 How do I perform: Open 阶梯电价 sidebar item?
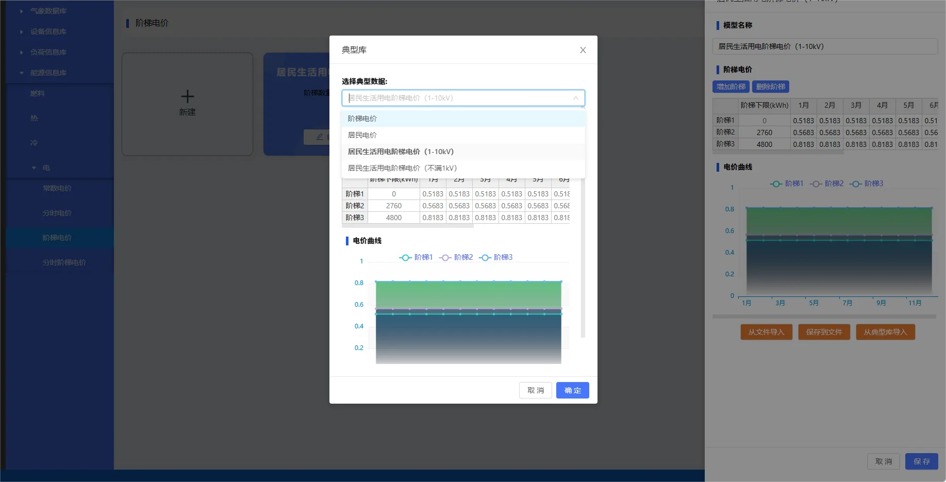pos(60,238)
